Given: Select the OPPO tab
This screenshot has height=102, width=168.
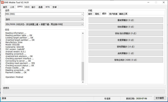Looking at the screenshot, I should [x=20, y=7].
